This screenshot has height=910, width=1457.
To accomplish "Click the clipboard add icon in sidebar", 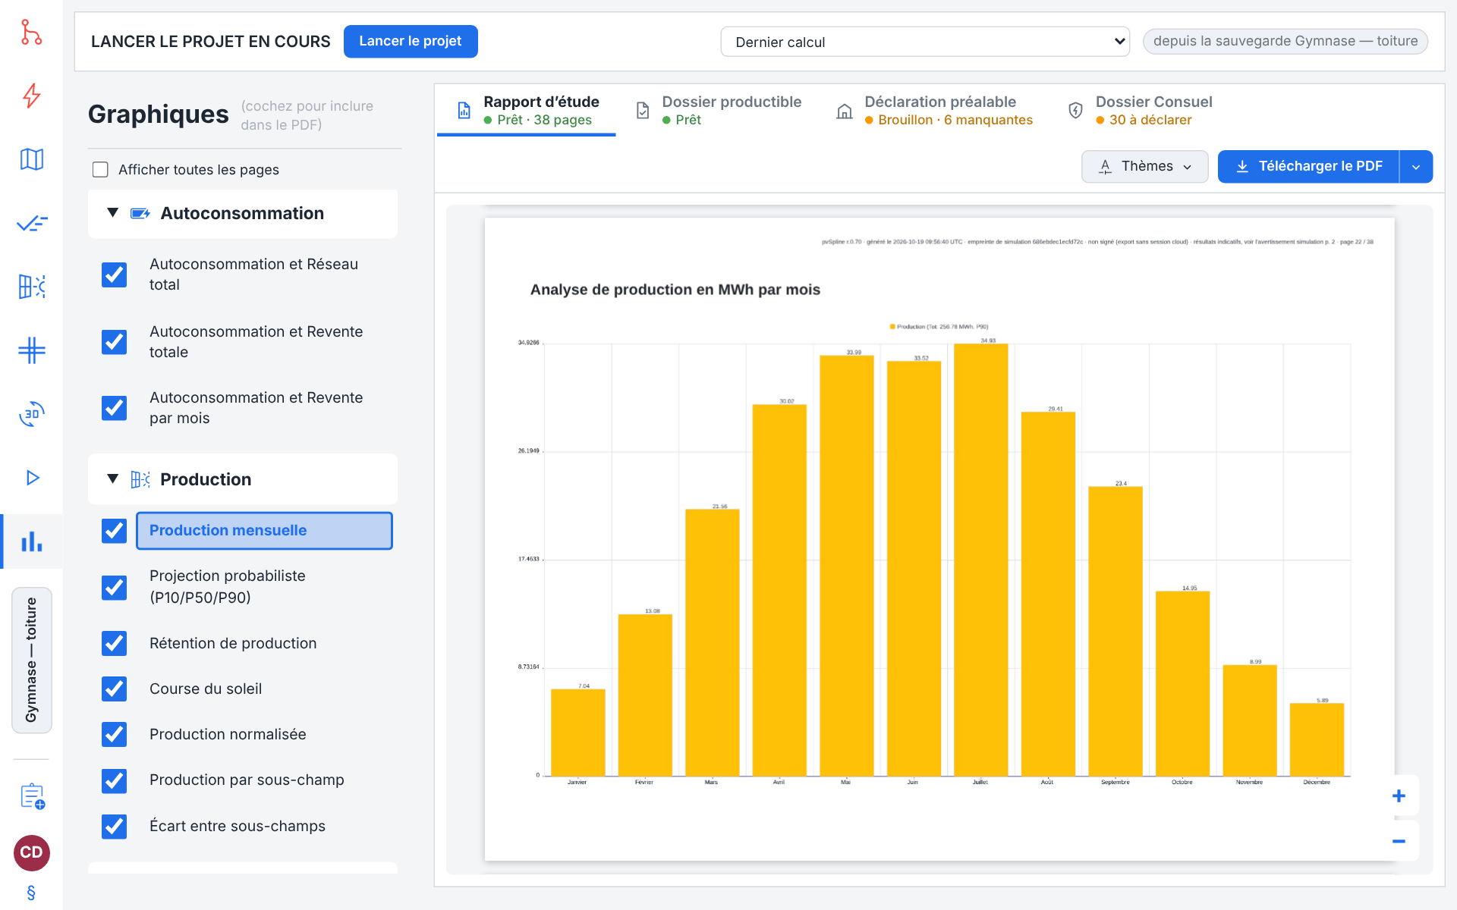I will tap(32, 796).
